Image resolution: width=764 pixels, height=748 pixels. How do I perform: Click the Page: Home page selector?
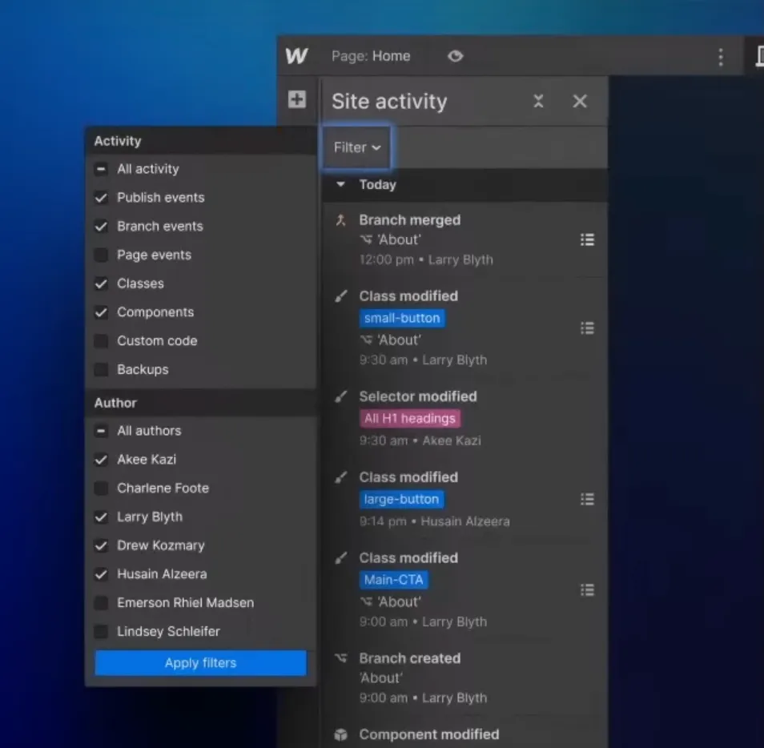click(371, 57)
